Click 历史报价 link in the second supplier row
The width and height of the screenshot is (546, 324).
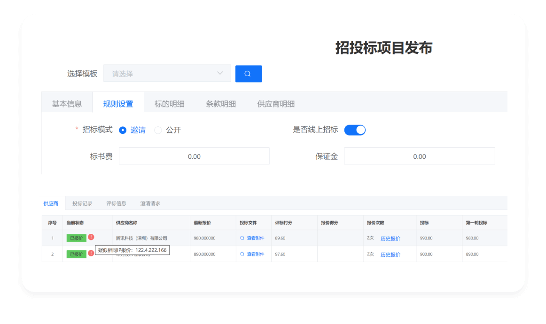(391, 254)
